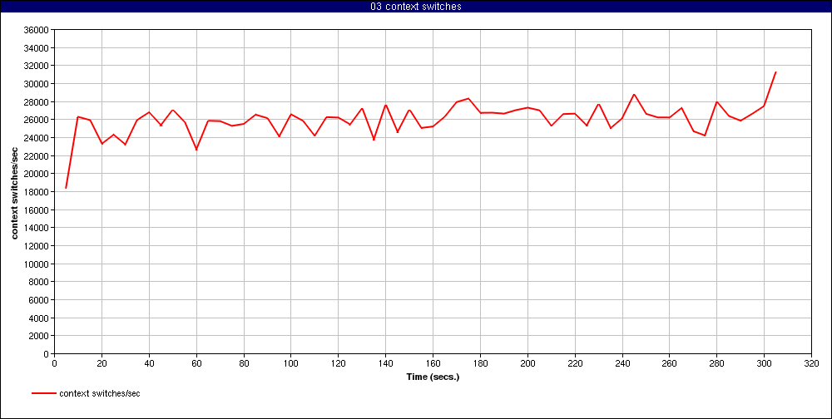Click x-axis label 320
Image resolution: width=832 pixels, height=419 pixels.
coord(811,364)
